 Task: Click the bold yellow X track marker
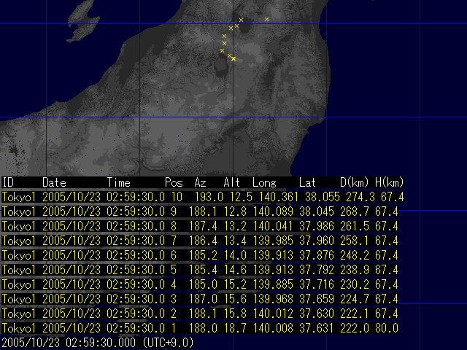[233, 58]
